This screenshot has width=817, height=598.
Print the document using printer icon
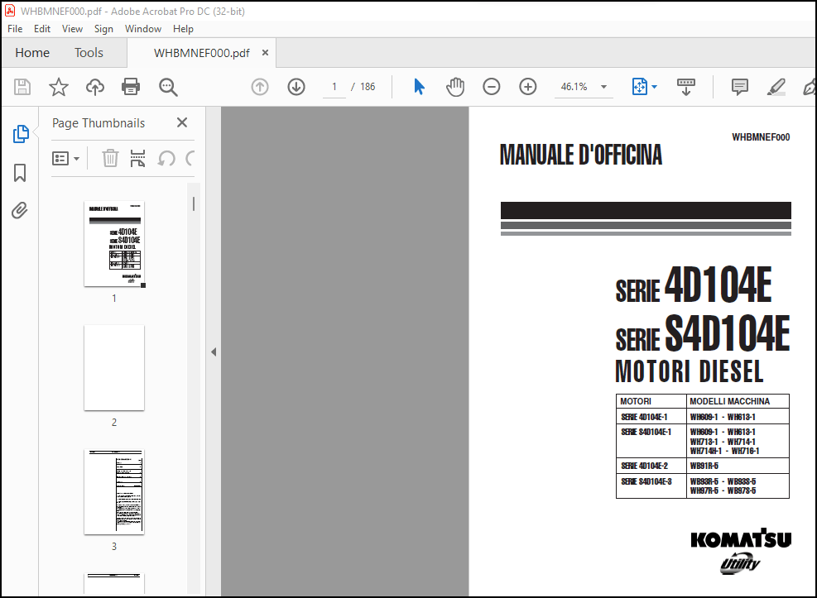tap(131, 87)
